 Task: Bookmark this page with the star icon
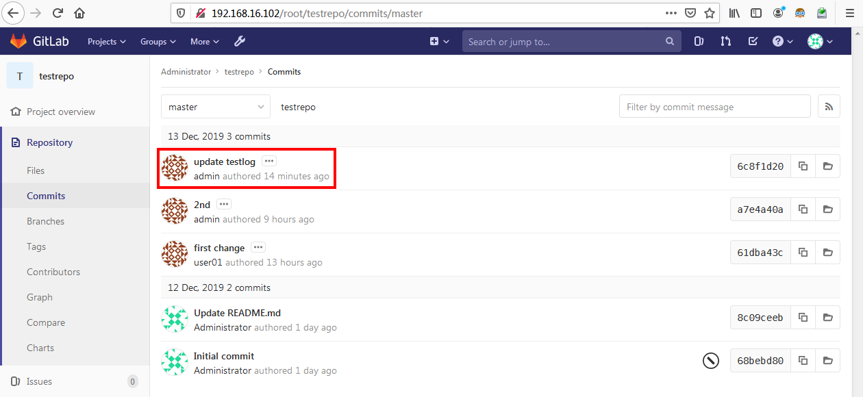710,13
